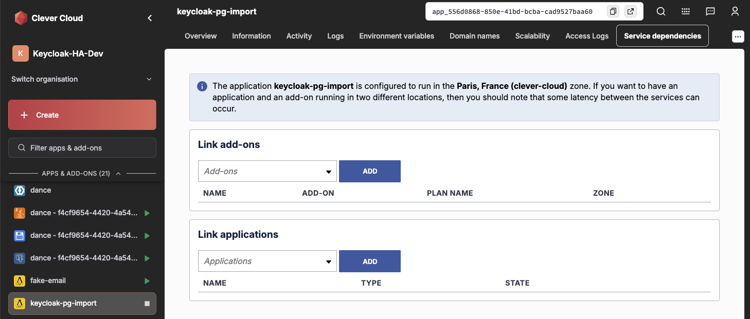Screen dimensions: 750x319
Task: Click the Link applications heading
Action: pos(238,235)
